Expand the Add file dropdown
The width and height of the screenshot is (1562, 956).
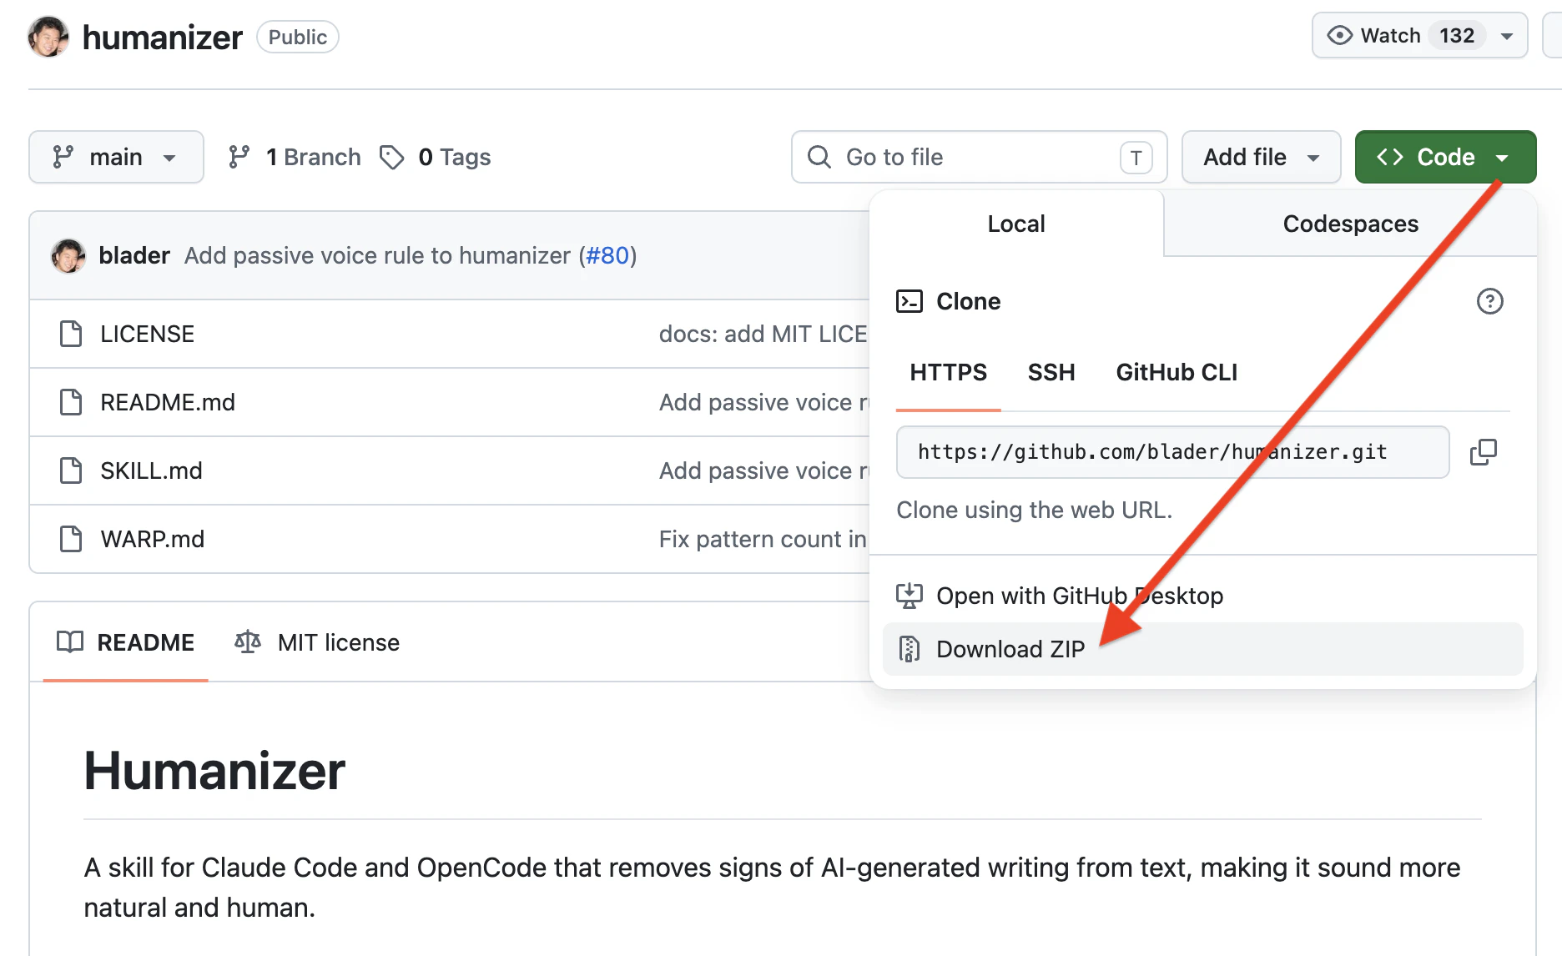pos(1261,156)
